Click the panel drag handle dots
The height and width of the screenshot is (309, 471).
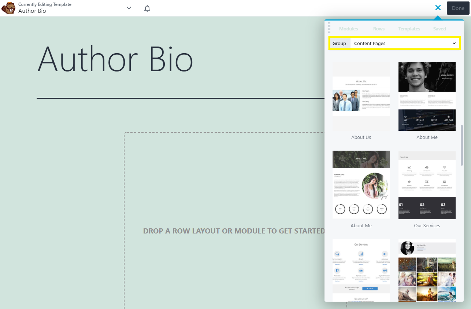[329, 27]
